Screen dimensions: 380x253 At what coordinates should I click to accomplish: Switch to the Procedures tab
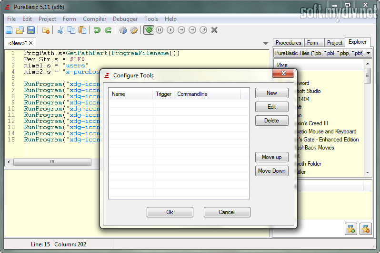point(289,43)
